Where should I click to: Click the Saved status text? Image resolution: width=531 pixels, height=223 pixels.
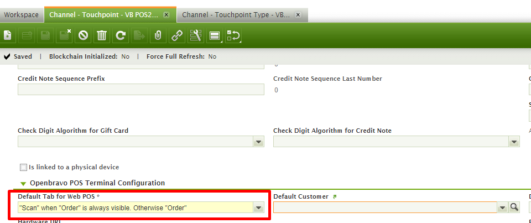coord(23,56)
